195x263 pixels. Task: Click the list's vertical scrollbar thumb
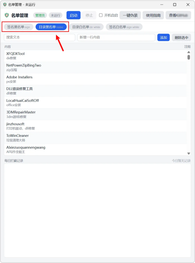(189, 57)
